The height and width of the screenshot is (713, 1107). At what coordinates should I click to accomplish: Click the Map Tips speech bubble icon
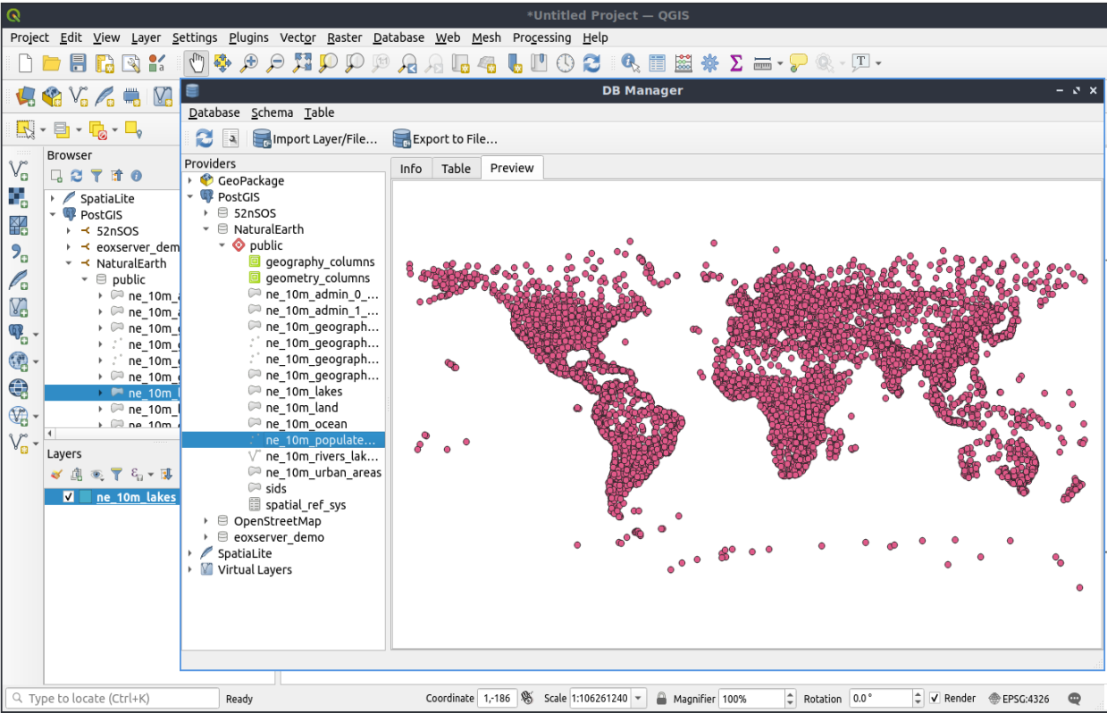pos(799,62)
